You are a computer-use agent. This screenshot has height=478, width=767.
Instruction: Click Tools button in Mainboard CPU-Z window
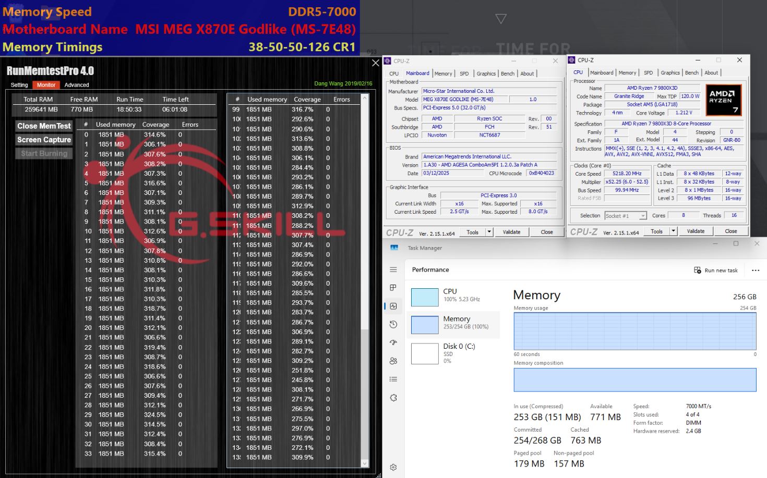(x=473, y=232)
